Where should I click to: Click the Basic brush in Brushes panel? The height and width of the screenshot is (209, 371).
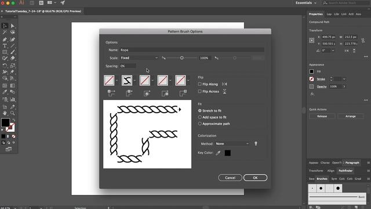coord(337,197)
